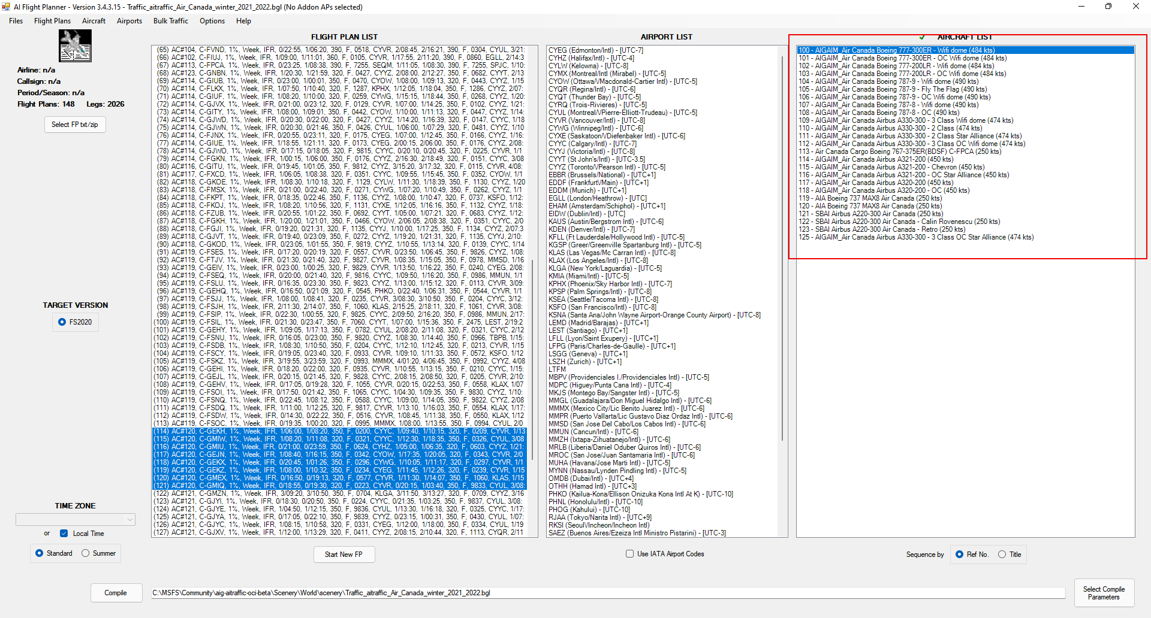
Task: Select aircraft 125 A330-300 OC Star Alliance
Action: [965, 237]
